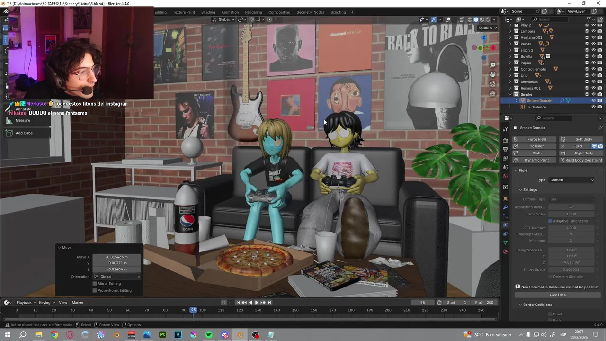Hide Turbulence in viewport with eye icon
Viewport: 606px width, 341px height.
(593, 107)
